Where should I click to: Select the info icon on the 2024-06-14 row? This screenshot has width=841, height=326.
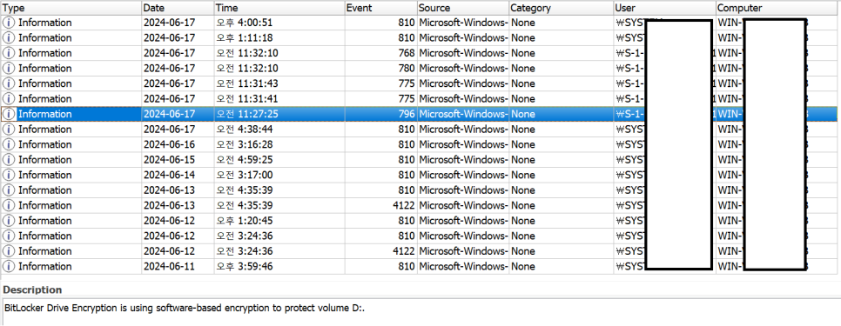pos(9,175)
